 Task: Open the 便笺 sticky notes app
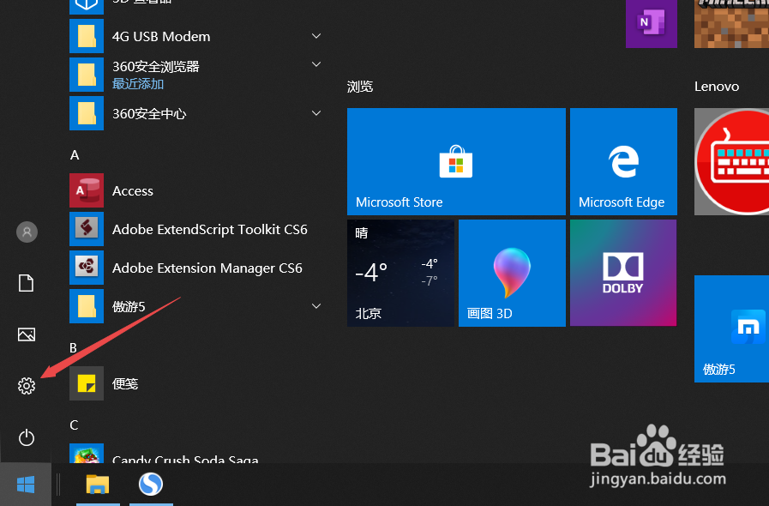[x=196, y=383]
